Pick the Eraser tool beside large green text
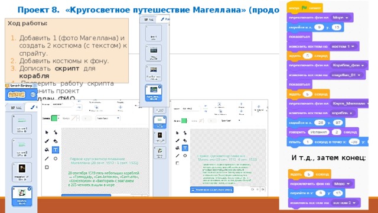This screenshot has height=213, width=378. pos(56,141)
